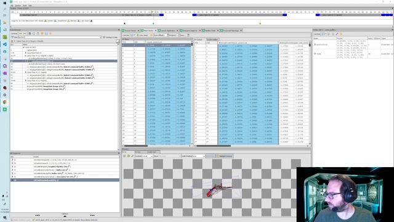Expand the first entry in API Inspector
This screenshot has height=222, width=394.
pos(12,160)
